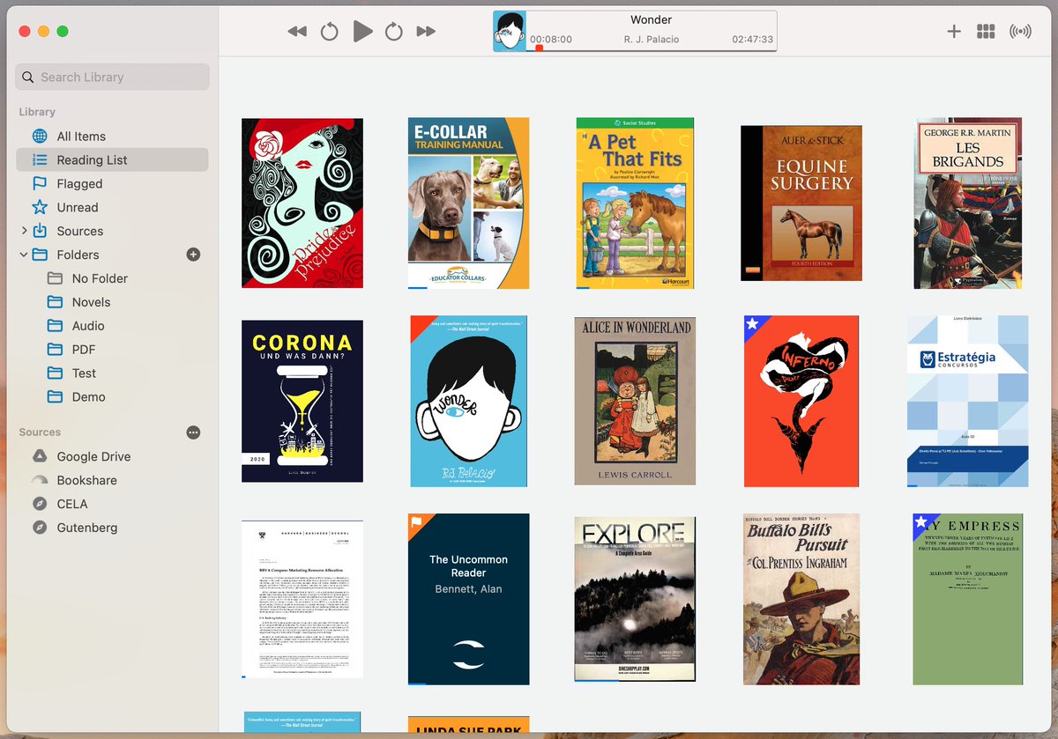1058x739 pixels.
Task: Open the Corona Und Was Dann book
Action: tap(302, 401)
